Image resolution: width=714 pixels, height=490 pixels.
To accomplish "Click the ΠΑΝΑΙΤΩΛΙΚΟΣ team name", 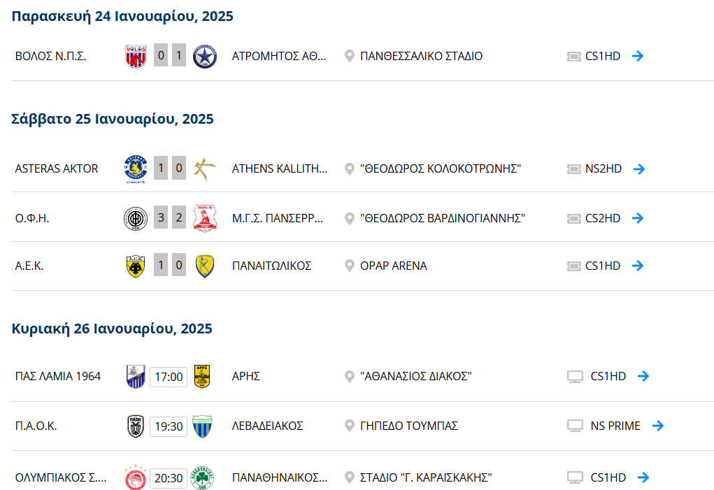I will pyautogui.click(x=272, y=266).
